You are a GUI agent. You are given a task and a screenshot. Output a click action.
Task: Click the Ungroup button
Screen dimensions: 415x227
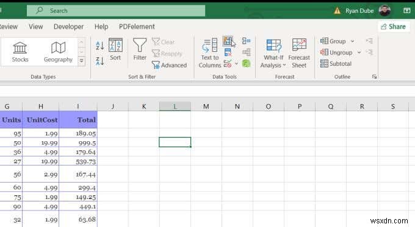(336, 52)
